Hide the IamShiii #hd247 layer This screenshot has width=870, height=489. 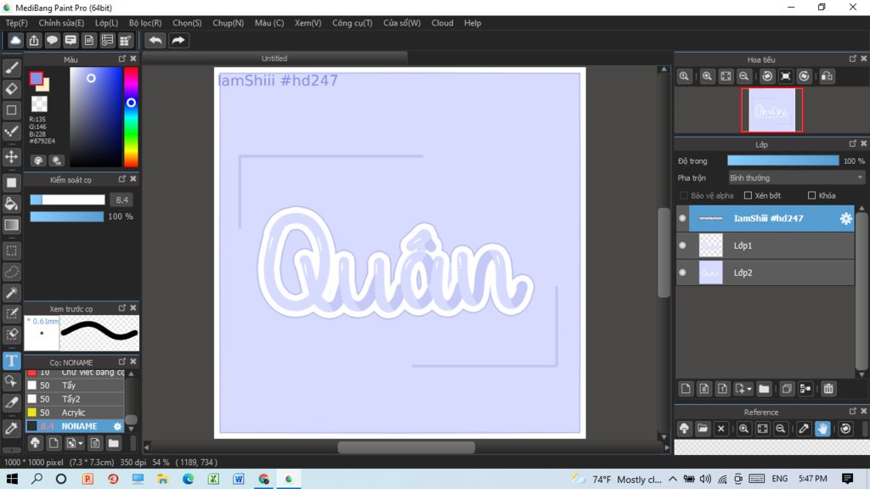coord(682,218)
